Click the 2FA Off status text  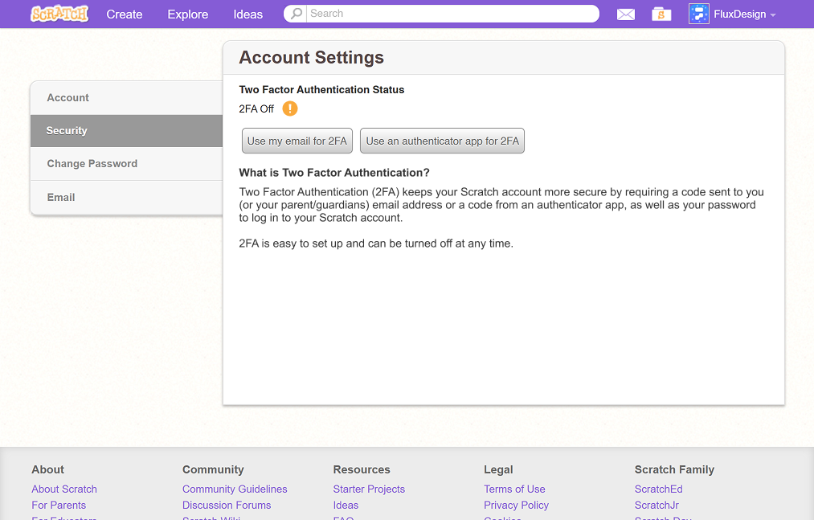coord(256,109)
